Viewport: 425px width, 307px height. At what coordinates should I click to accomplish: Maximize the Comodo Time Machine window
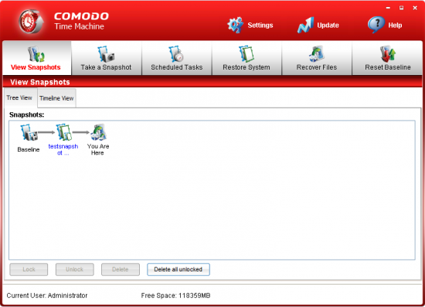click(x=401, y=8)
